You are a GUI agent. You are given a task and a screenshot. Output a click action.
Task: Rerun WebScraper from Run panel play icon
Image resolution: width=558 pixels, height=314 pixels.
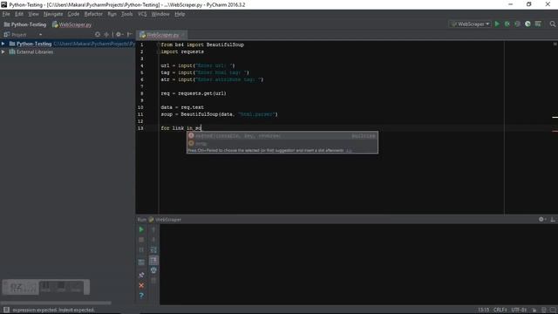(x=141, y=229)
